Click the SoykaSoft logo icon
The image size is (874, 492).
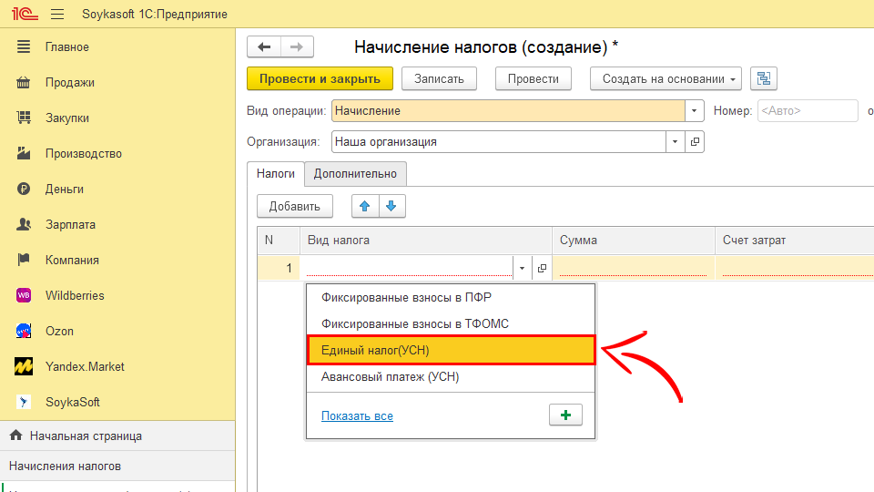click(24, 402)
